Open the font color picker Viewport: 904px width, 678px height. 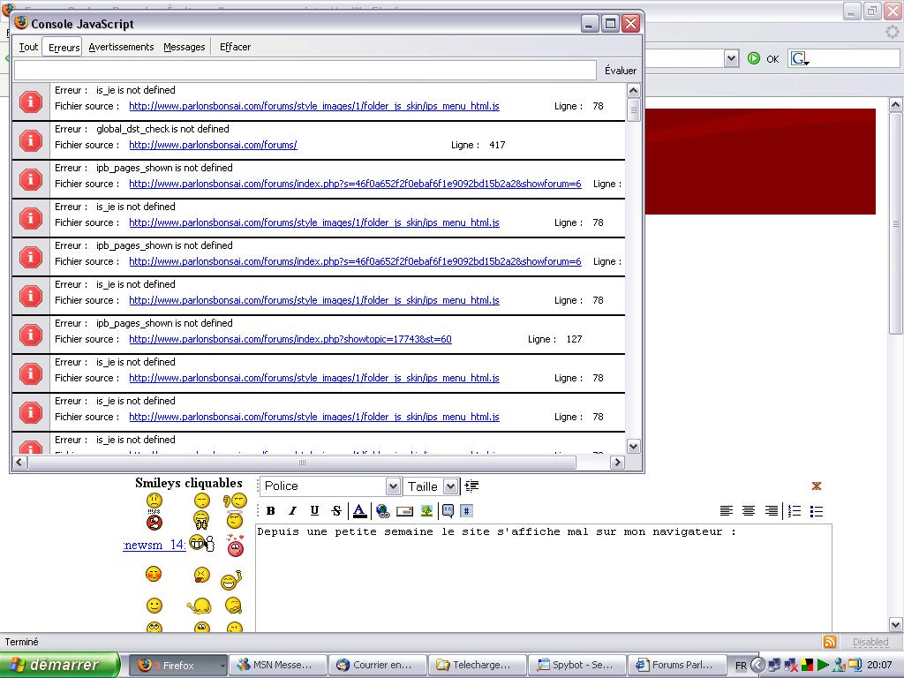pyautogui.click(x=360, y=510)
